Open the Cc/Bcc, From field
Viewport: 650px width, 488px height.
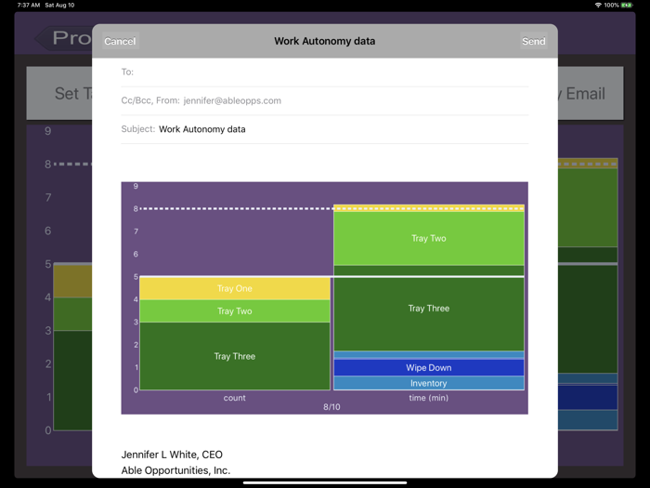(325, 100)
